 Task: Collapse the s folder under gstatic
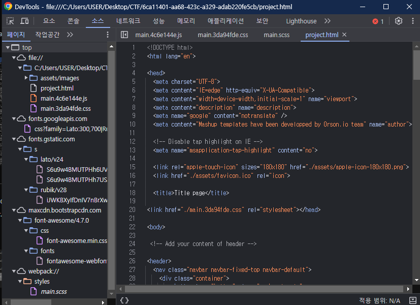pyautogui.click(x=20, y=149)
